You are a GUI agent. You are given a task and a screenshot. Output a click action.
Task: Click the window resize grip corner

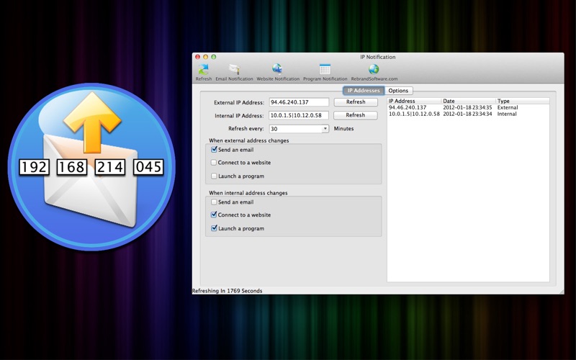click(561, 291)
